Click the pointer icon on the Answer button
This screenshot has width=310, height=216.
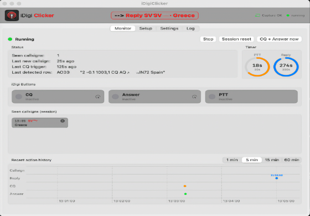point(194,97)
